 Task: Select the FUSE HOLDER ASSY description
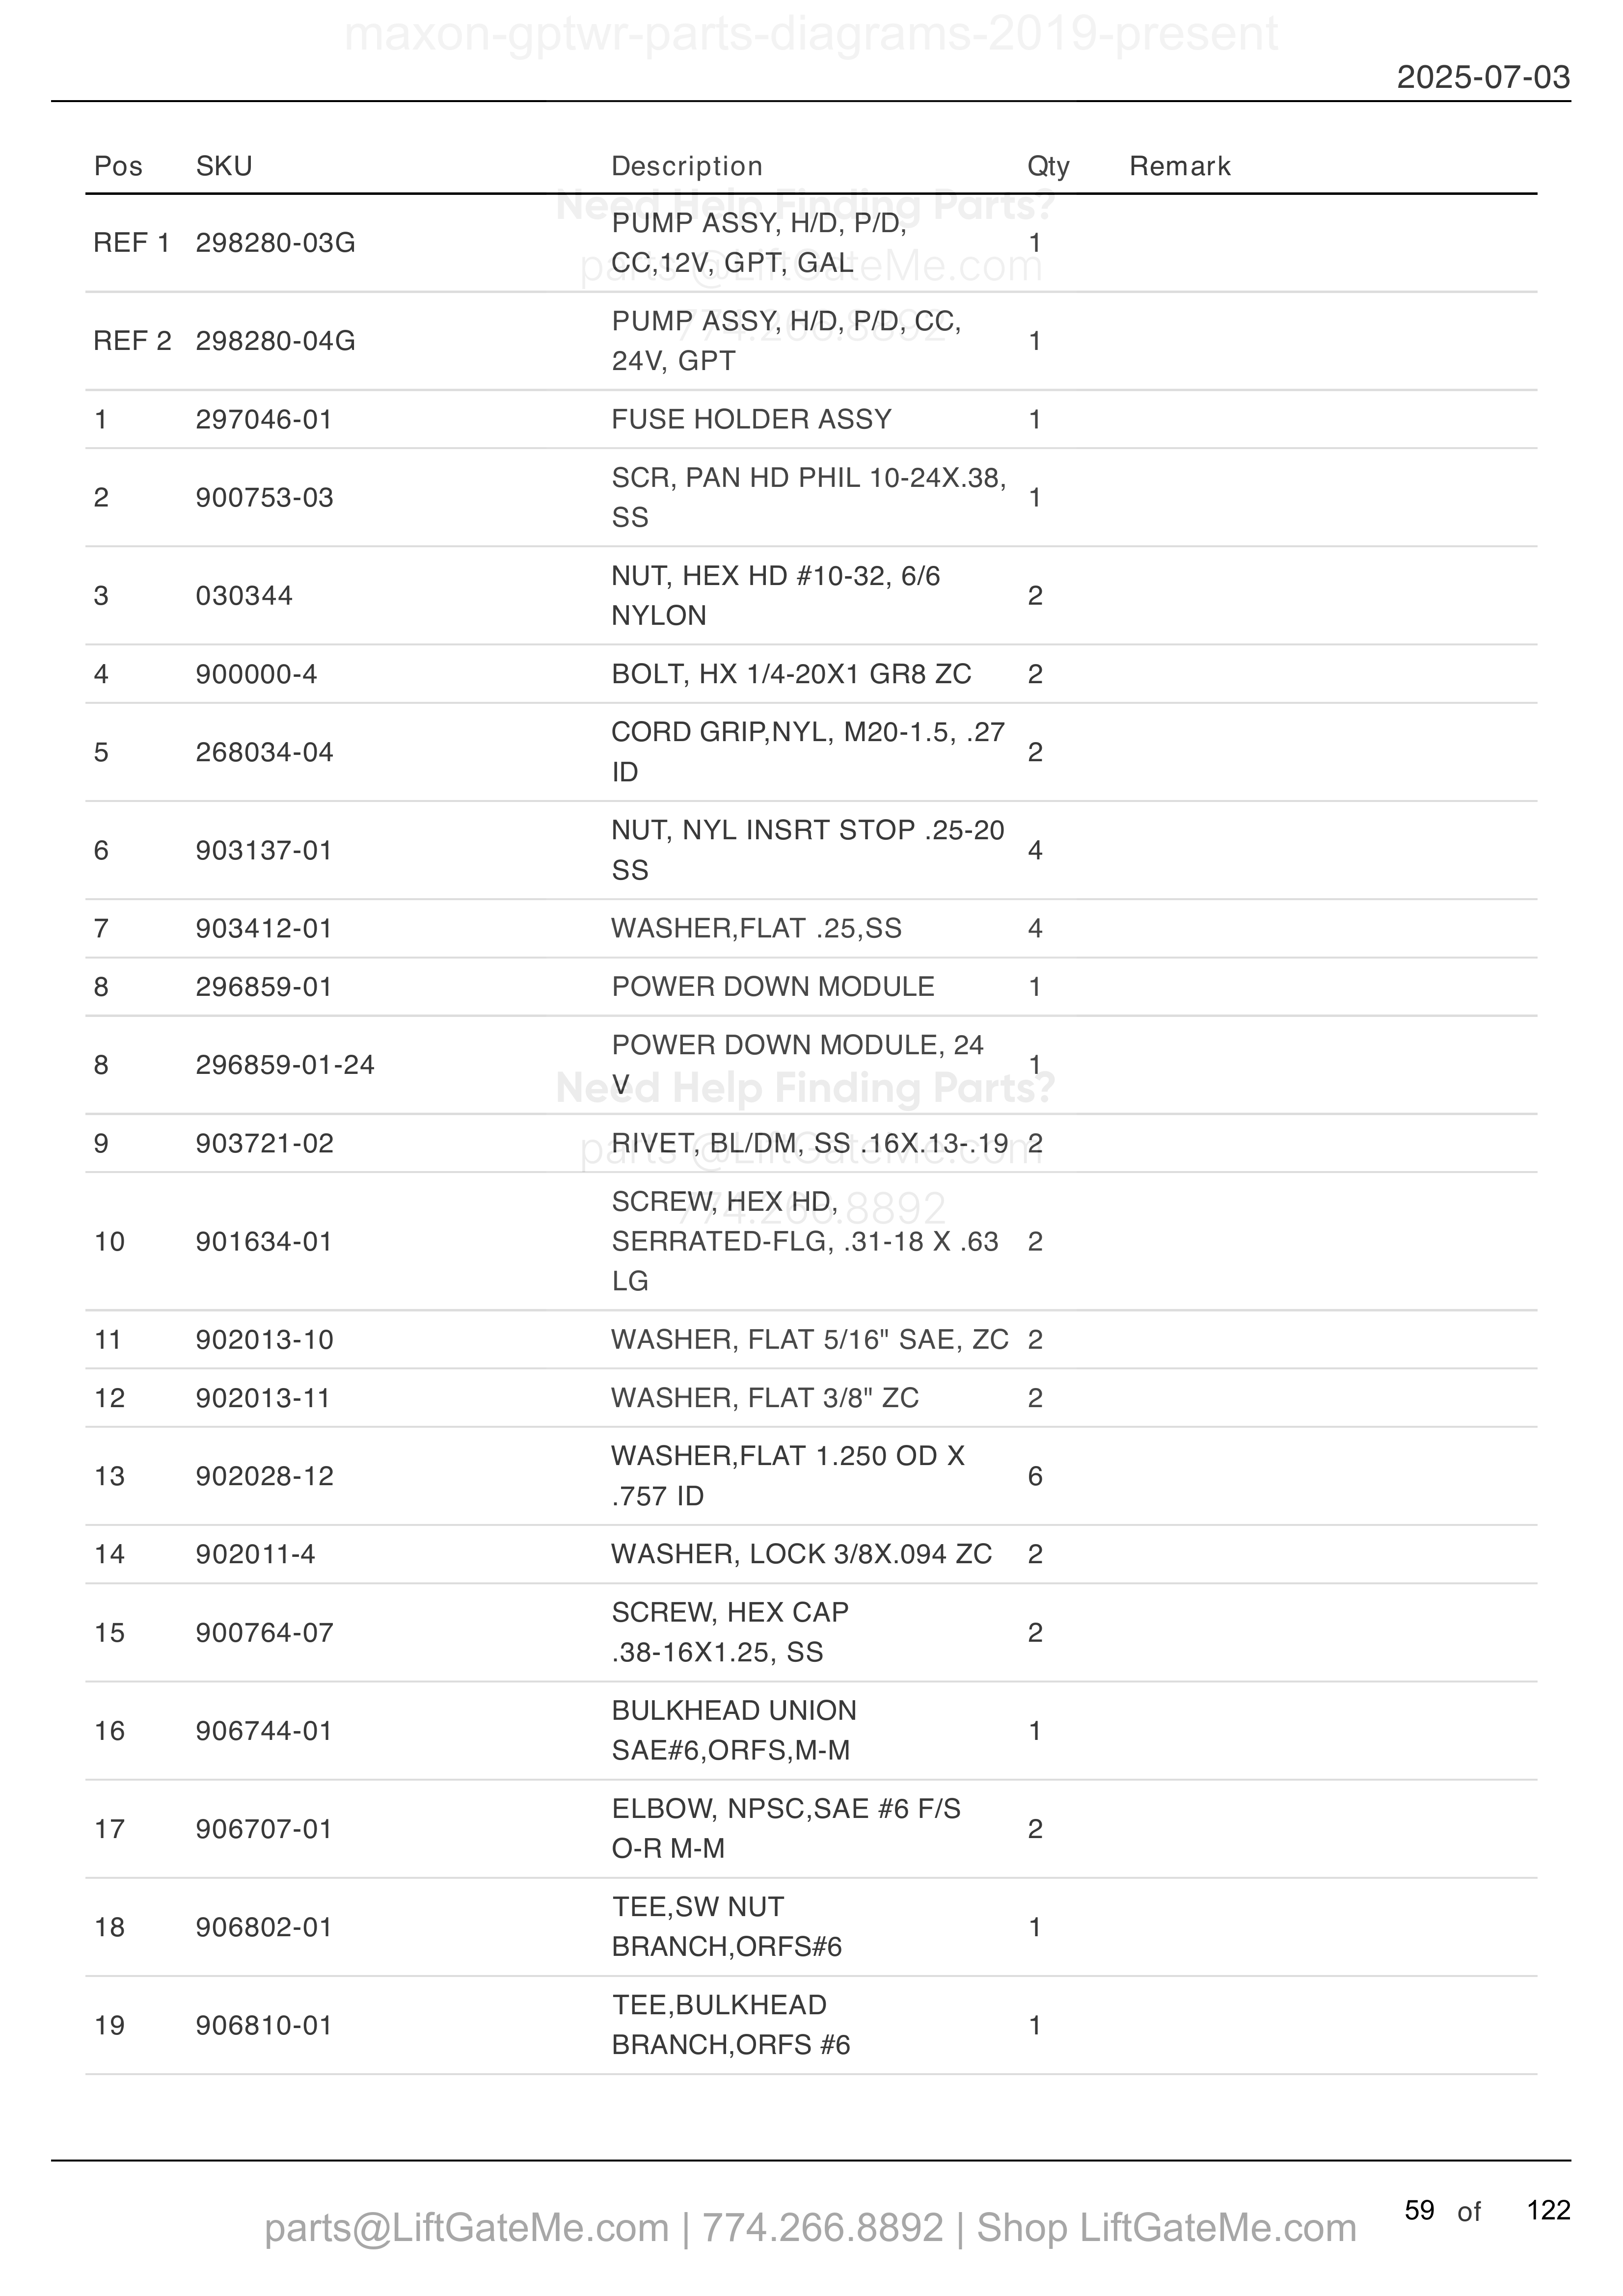pyautogui.click(x=751, y=419)
